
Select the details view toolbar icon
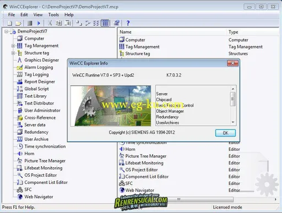[105, 23]
